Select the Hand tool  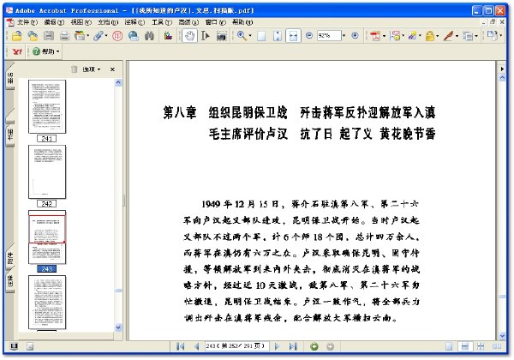click(x=190, y=36)
